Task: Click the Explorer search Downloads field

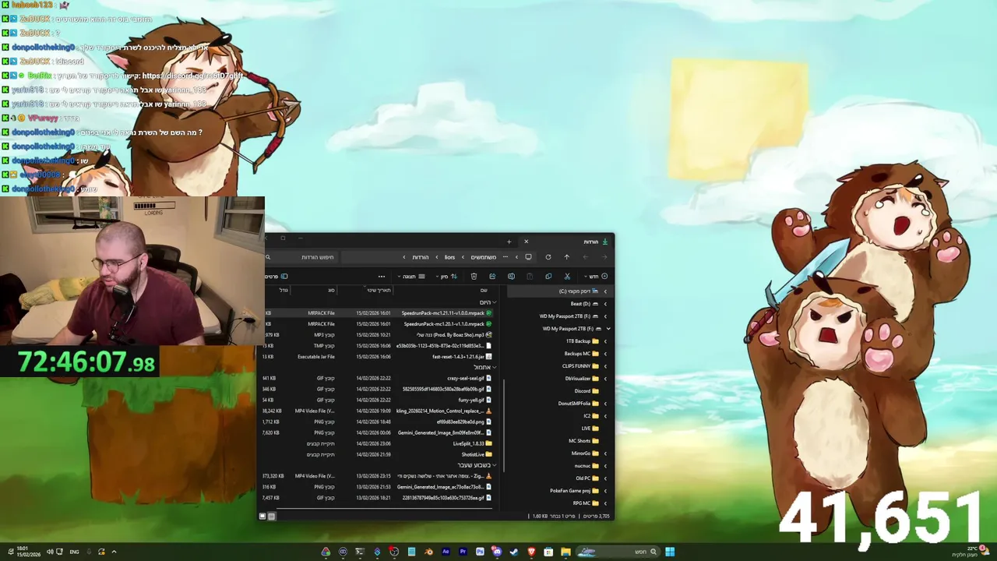Action: click(x=301, y=257)
